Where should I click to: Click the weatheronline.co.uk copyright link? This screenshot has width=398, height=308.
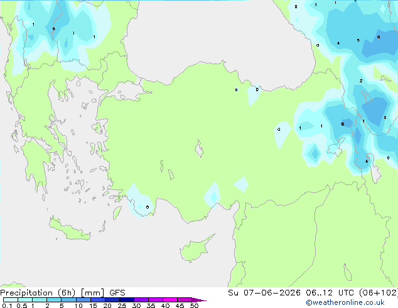tap(345, 302)
